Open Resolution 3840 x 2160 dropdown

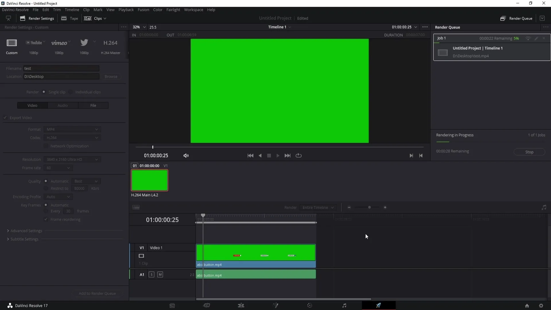point(72,160)
